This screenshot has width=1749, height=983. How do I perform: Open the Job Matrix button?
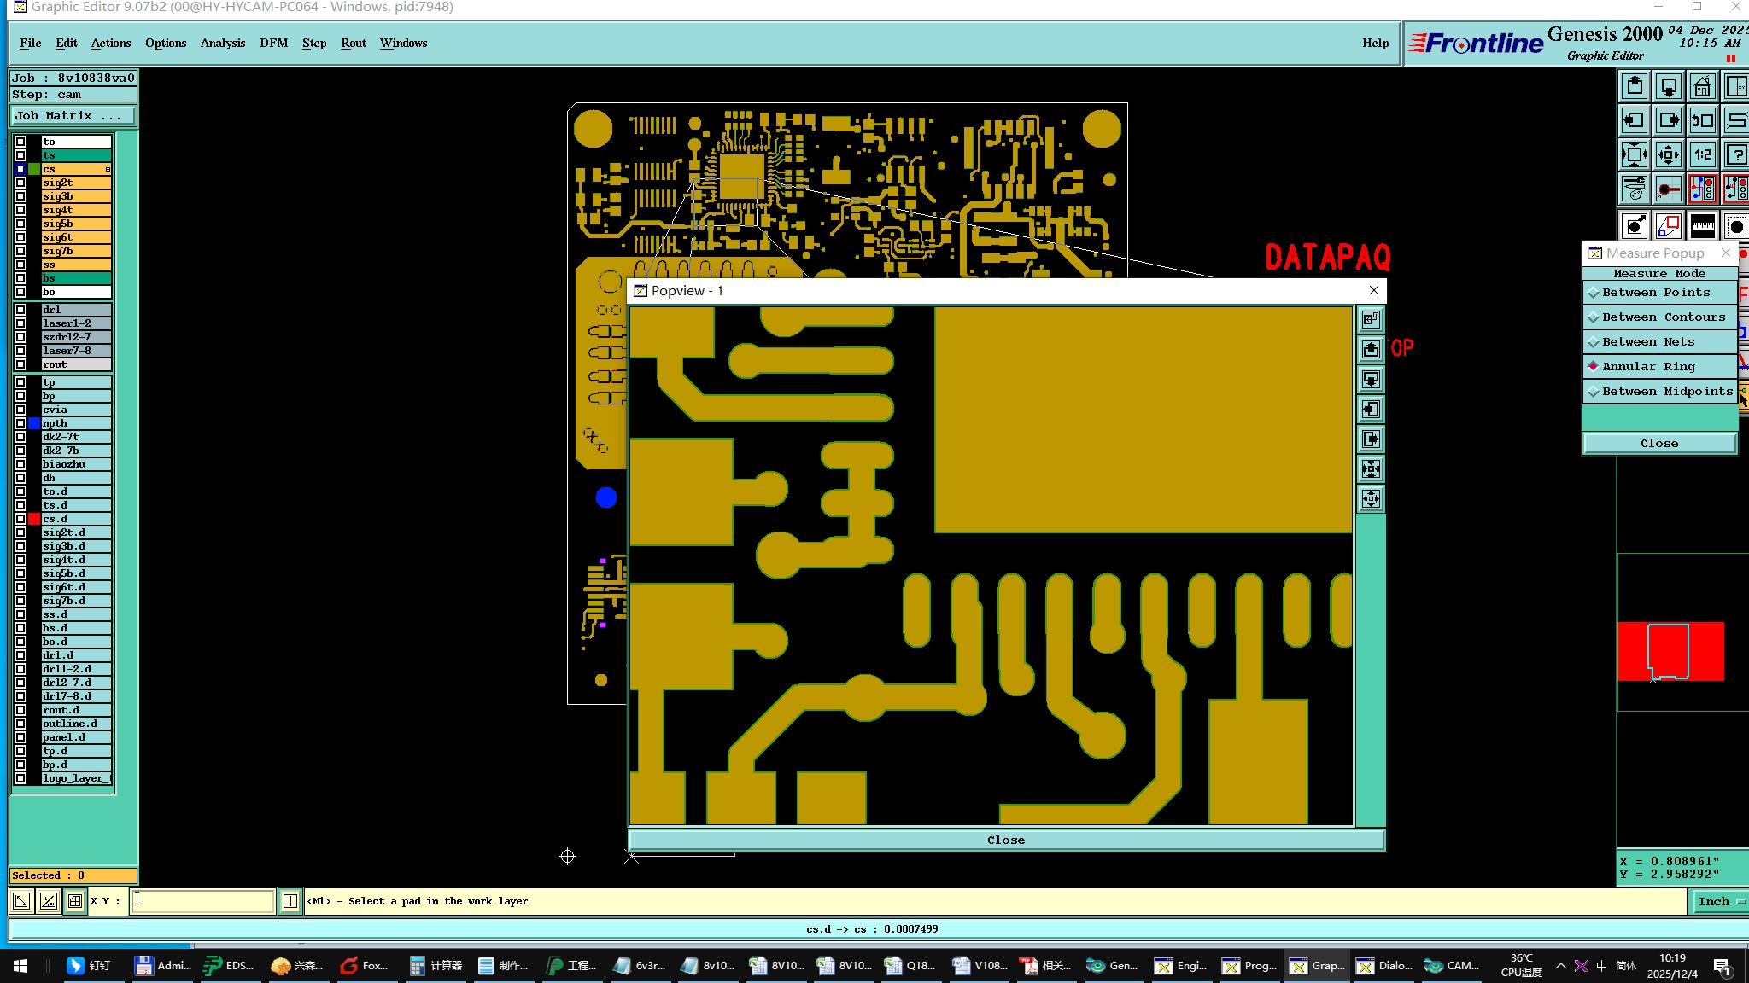coord(73,116)
